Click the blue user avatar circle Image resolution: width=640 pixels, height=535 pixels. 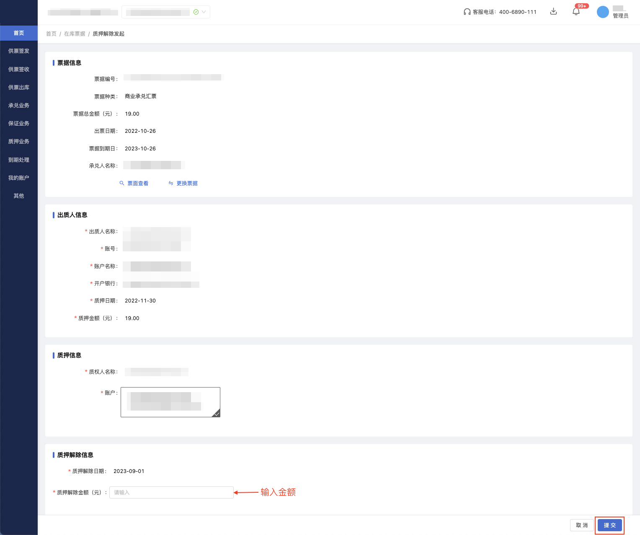coord(602,12)
